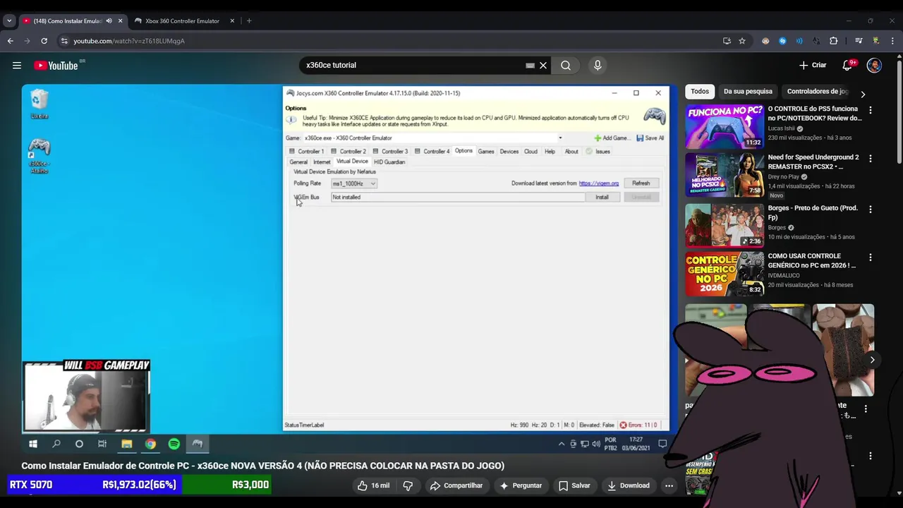Open Controller 2 tab in x360ce
Viewport: 903px width, 508px height.
tap(349, 151)
